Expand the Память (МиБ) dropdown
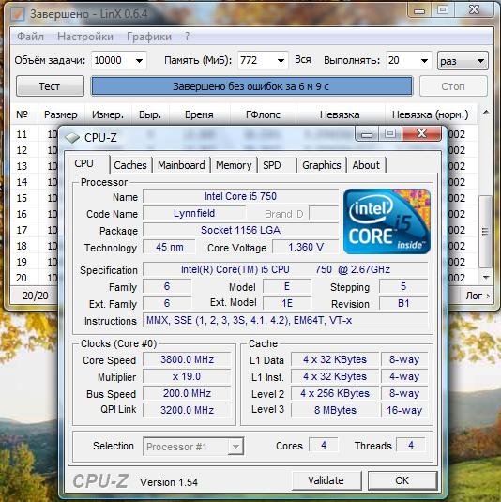Image resolution: width=501 pixels, height=502 pixels. point(281,60)
